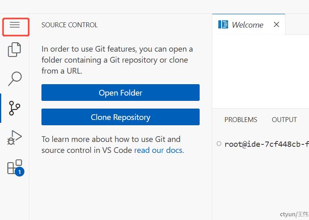Viewport: 309px width, 220px height.
Task: Follow the "read our docs" link
Action: [x=158, y=150]
